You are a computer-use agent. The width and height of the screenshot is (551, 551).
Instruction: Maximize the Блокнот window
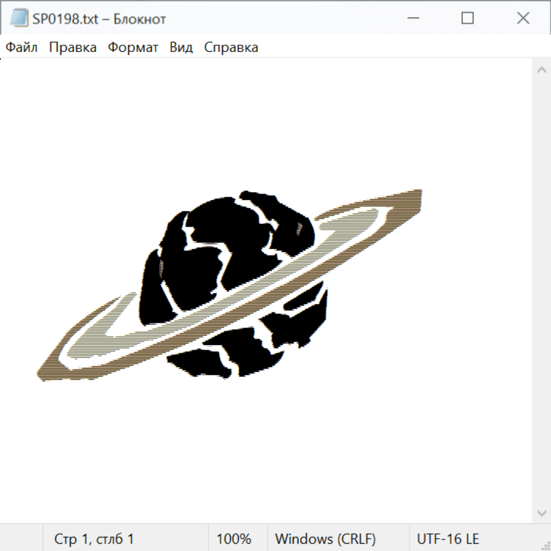[467, 18]
